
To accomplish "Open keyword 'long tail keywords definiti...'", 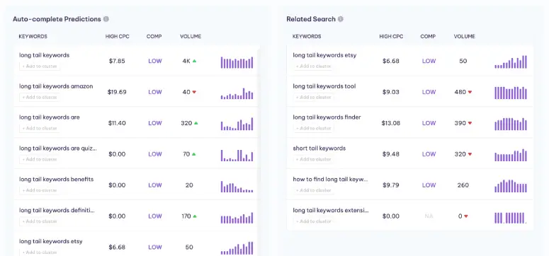I will point(57,210).
